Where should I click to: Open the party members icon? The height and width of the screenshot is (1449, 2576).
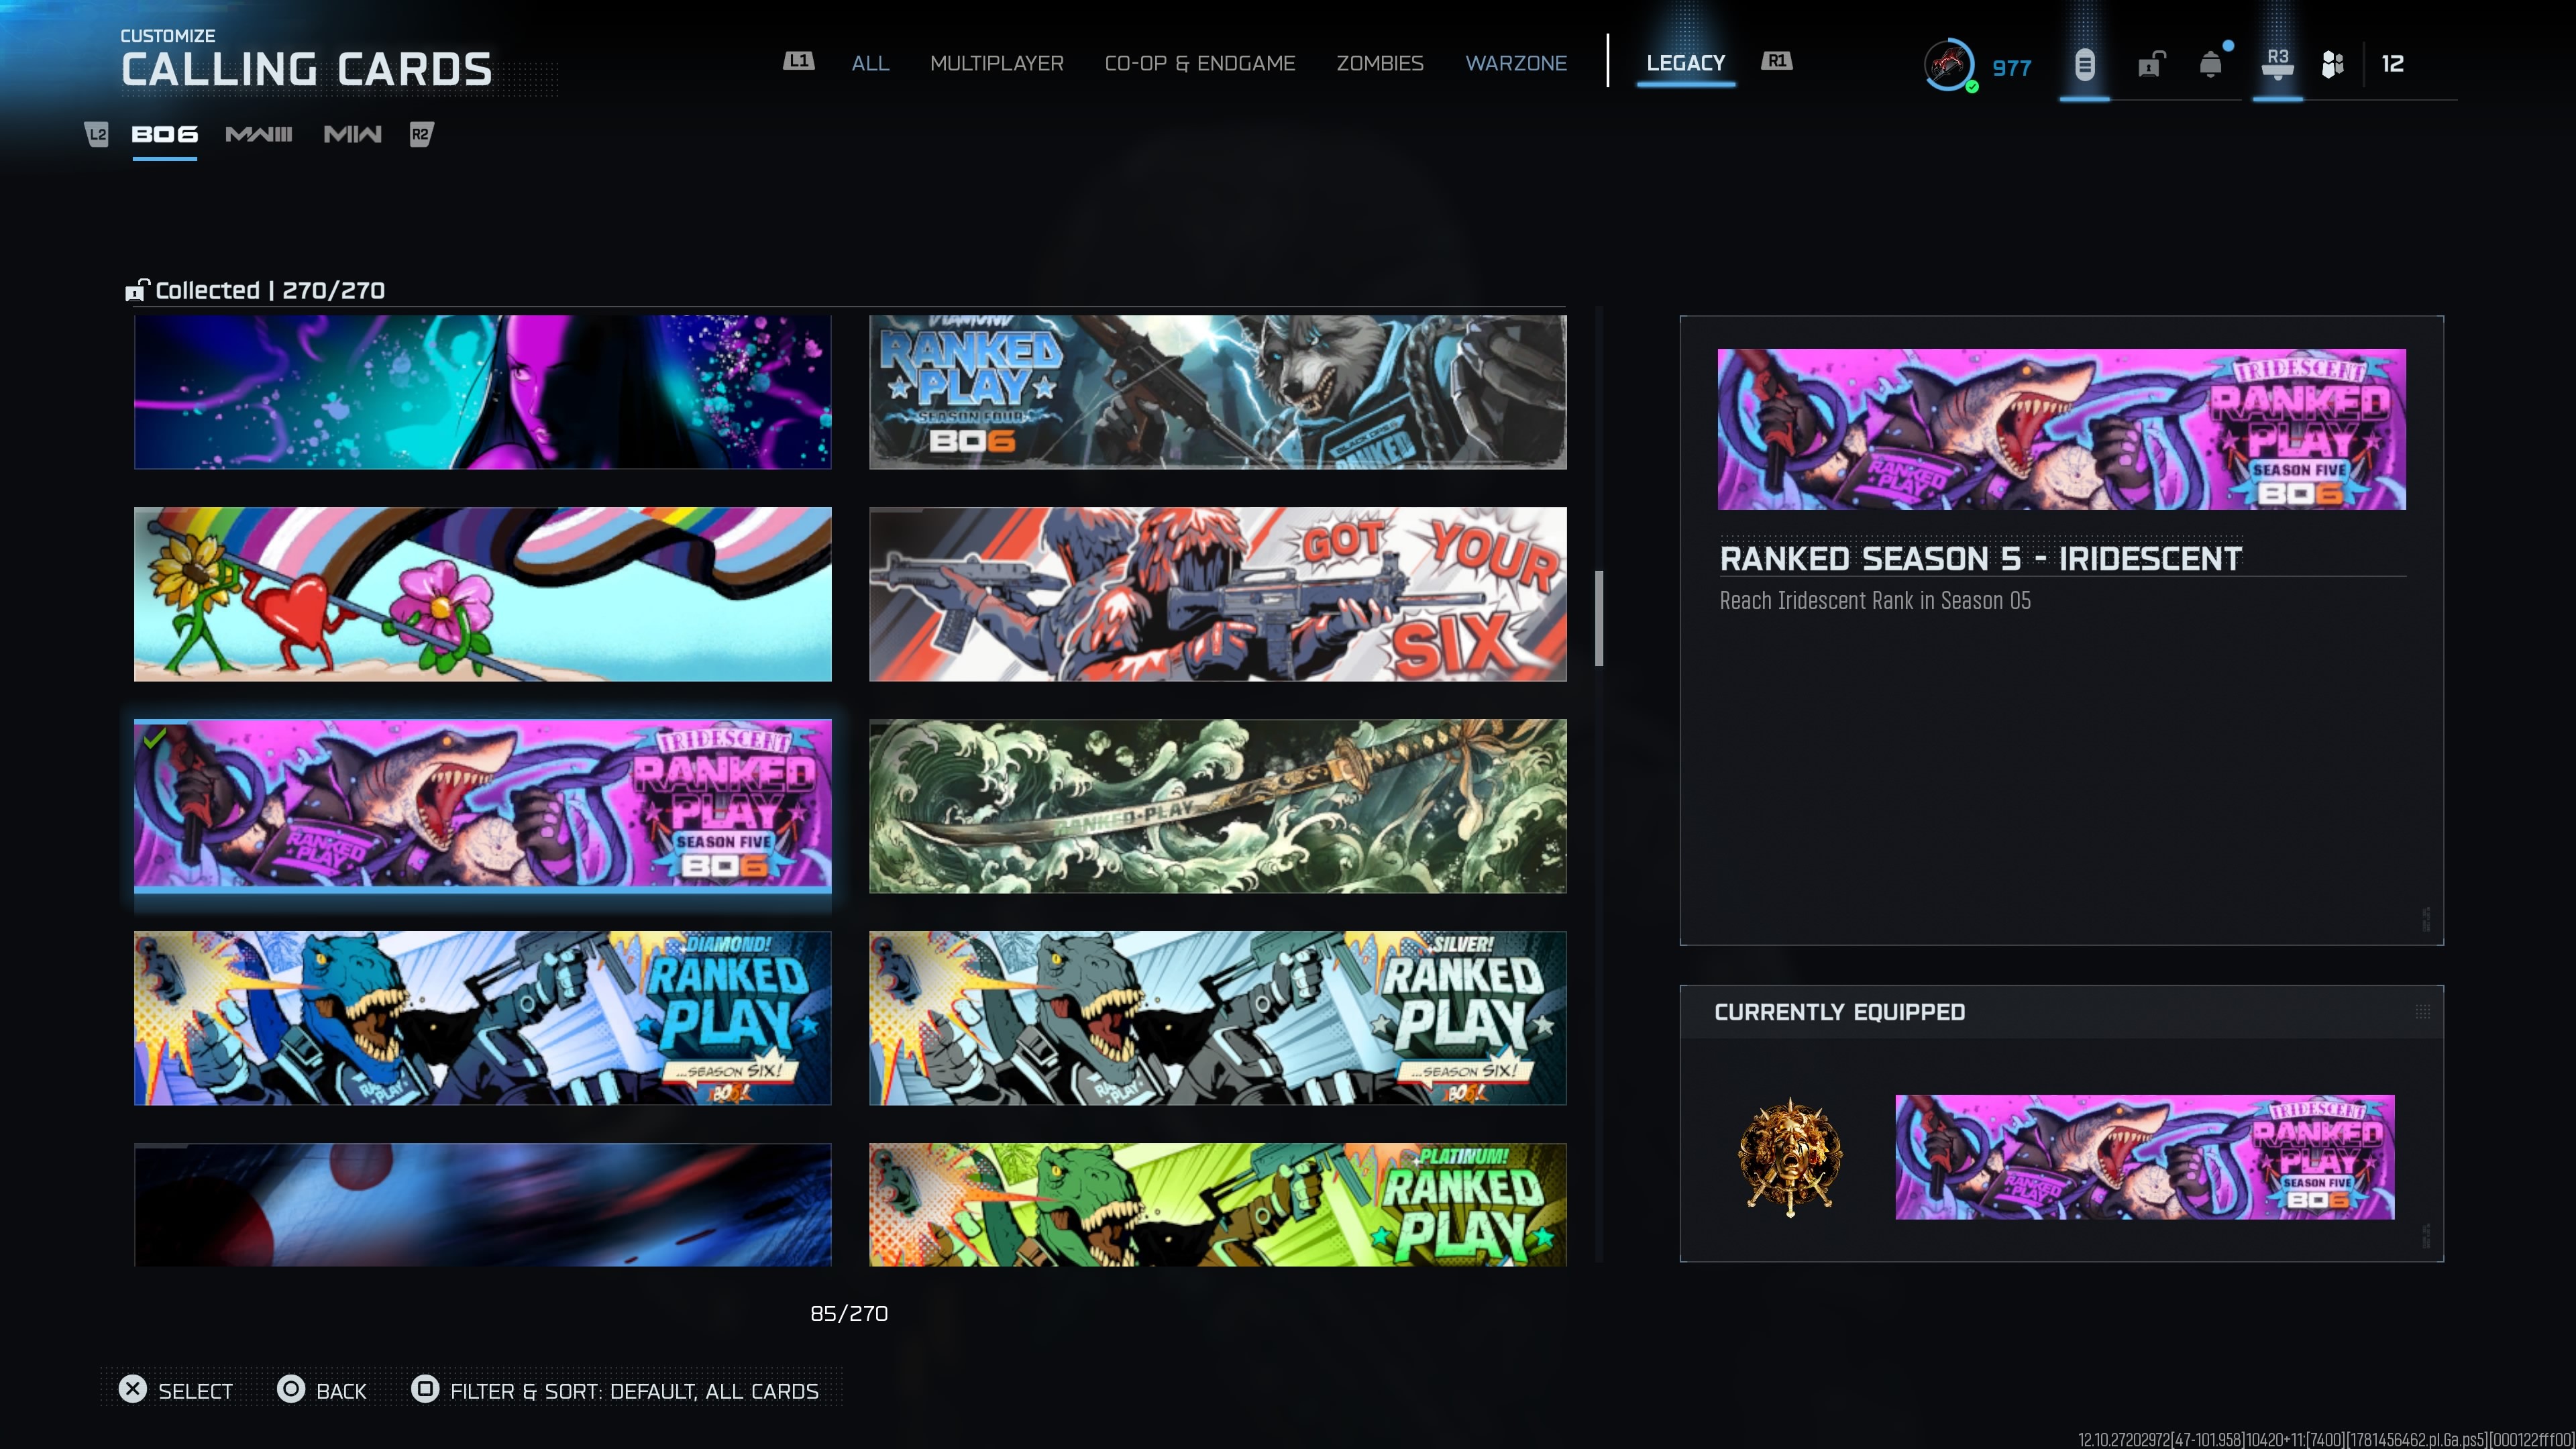[2332, 65]
